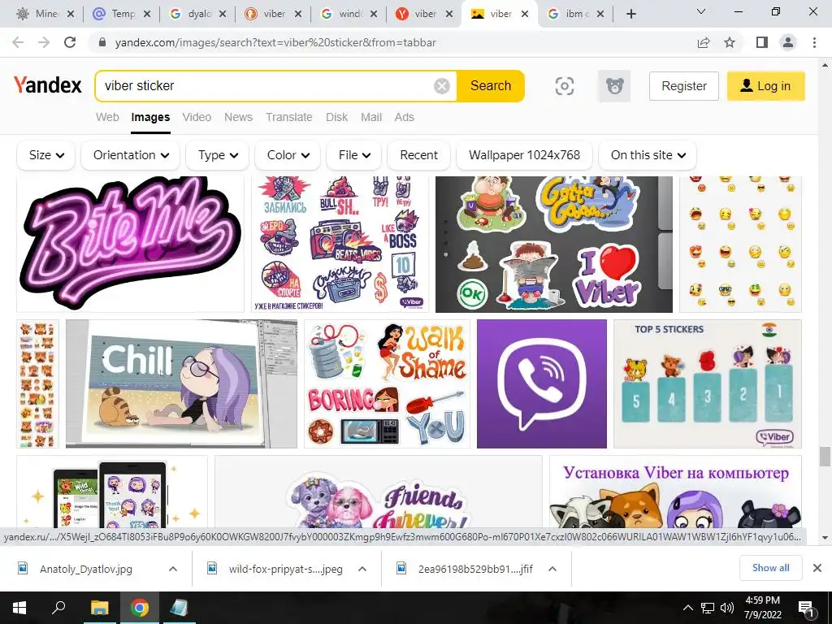The width and height of the screenshot is (832, 624).
Task: Expand the Size filter
Action: click(46, 155)
